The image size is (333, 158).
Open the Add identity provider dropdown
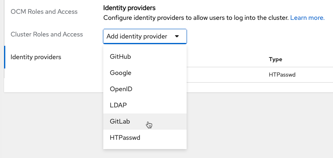tap(145, 36)
